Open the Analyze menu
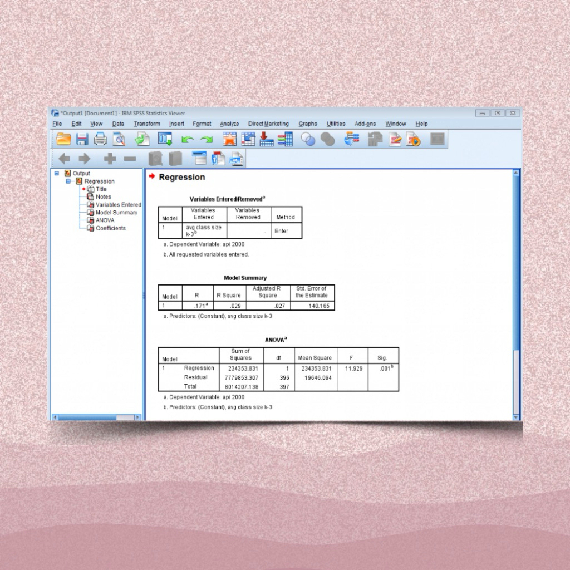 pos(229,124)
